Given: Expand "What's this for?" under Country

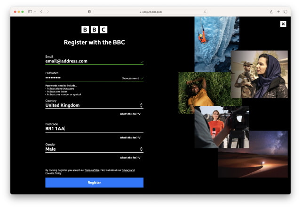Looking at the screenshot, I should click(130, 114).
